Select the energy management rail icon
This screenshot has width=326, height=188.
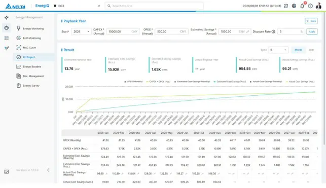click(x=7, y=28)
